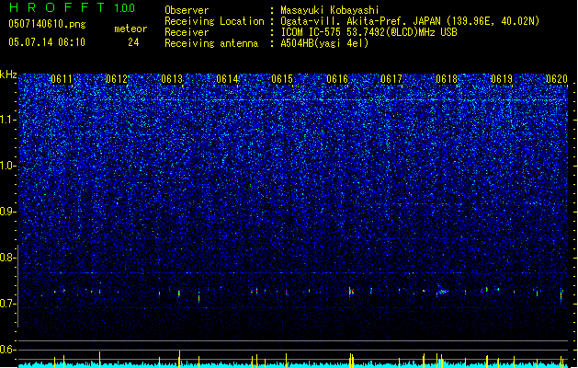This screenshot has width=578, height=368.
Task: Click the 0620 time marker
Action: tap(557, 79)
